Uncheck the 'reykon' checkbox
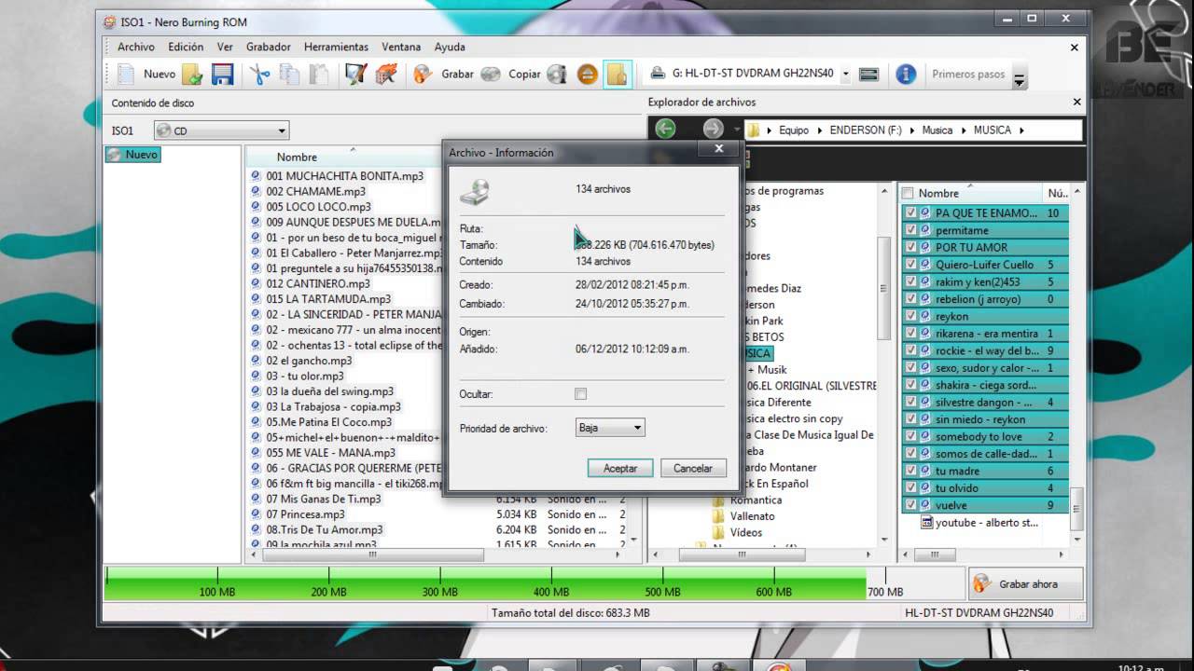The image size is (1194, 671). 910,316
